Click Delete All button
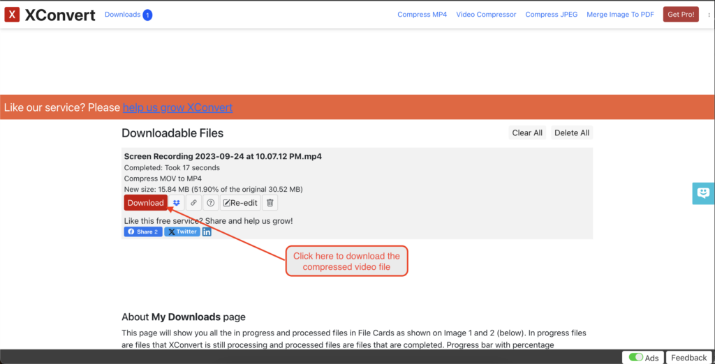 pyautogui.click(x=572, y=132)
